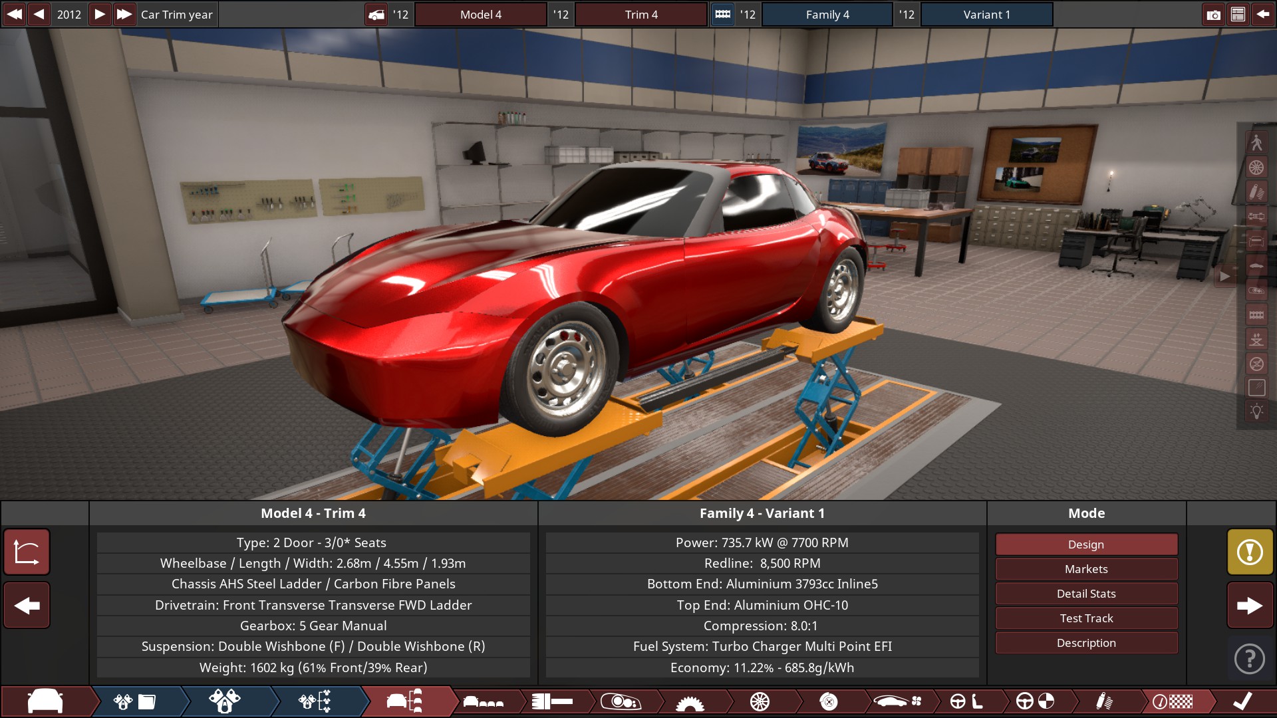Select the Trim 4 name field

tap(641, 15)
